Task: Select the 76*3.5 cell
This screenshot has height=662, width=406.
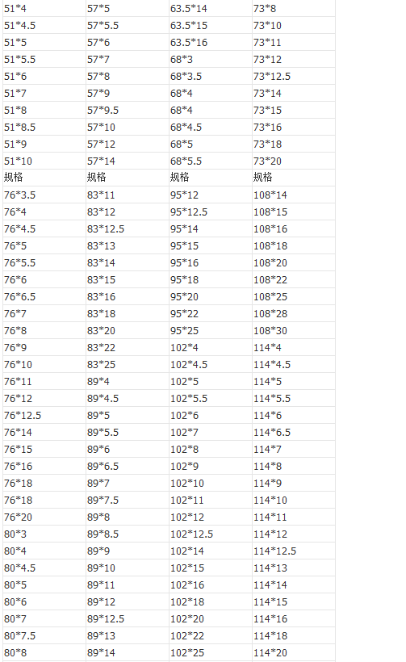Action: [x=44, y=195]
